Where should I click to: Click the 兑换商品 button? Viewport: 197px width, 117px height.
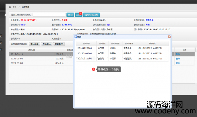[47, 44]
